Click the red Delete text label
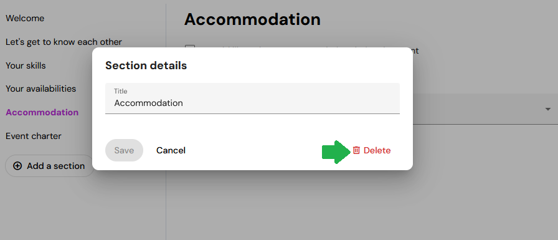 click(x=377, y=150)
